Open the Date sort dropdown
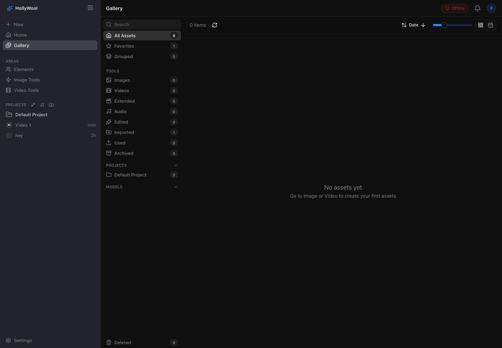 (x=410, y=25)
